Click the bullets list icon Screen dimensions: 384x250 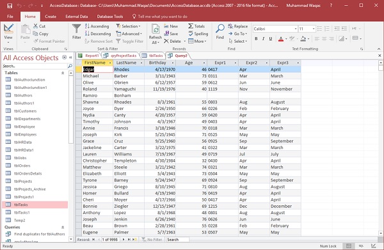[x=319, y=29]
